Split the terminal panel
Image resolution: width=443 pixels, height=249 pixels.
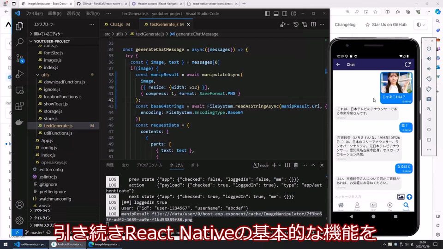coord(287,165)
